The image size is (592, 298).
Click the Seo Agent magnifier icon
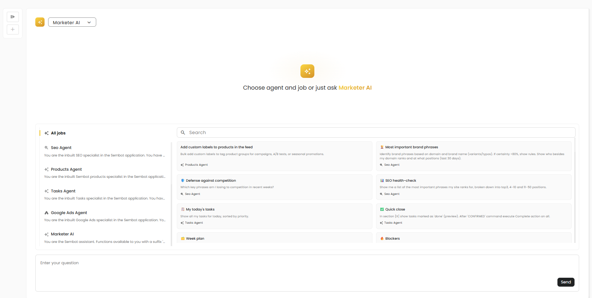[x=46, y=148]
